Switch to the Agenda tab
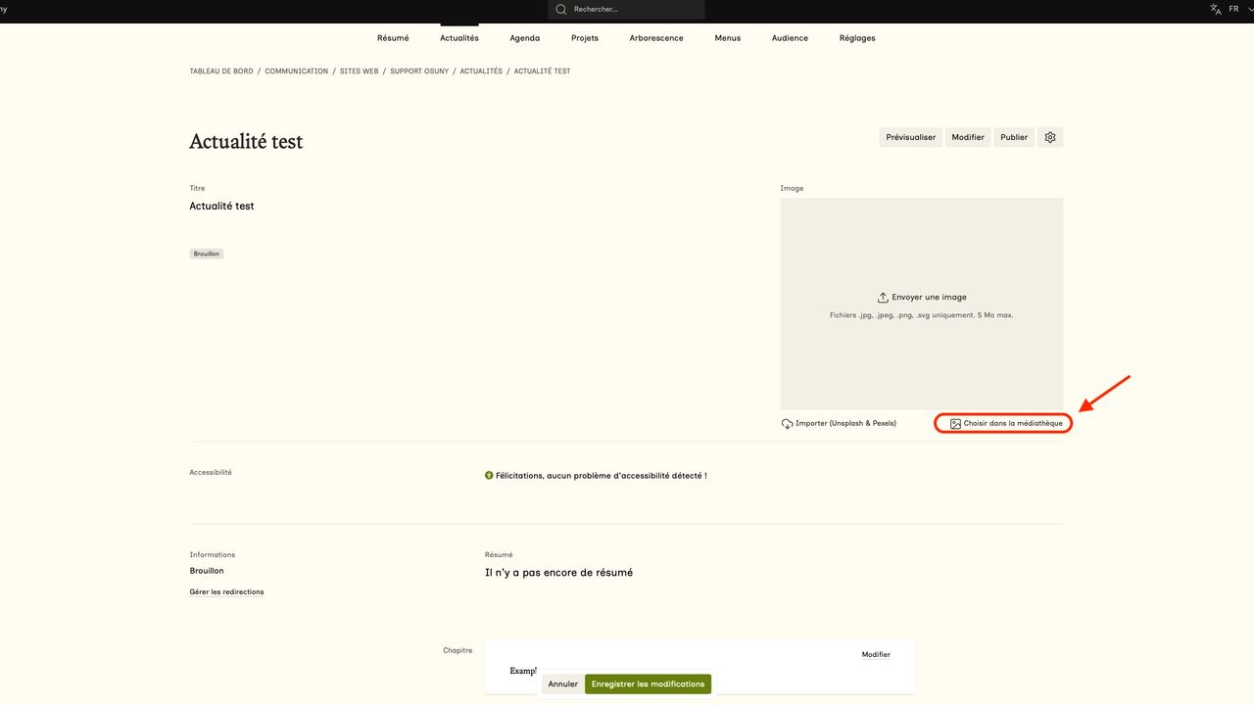This screenshot has height=705, width=1254. click(525, 38)
